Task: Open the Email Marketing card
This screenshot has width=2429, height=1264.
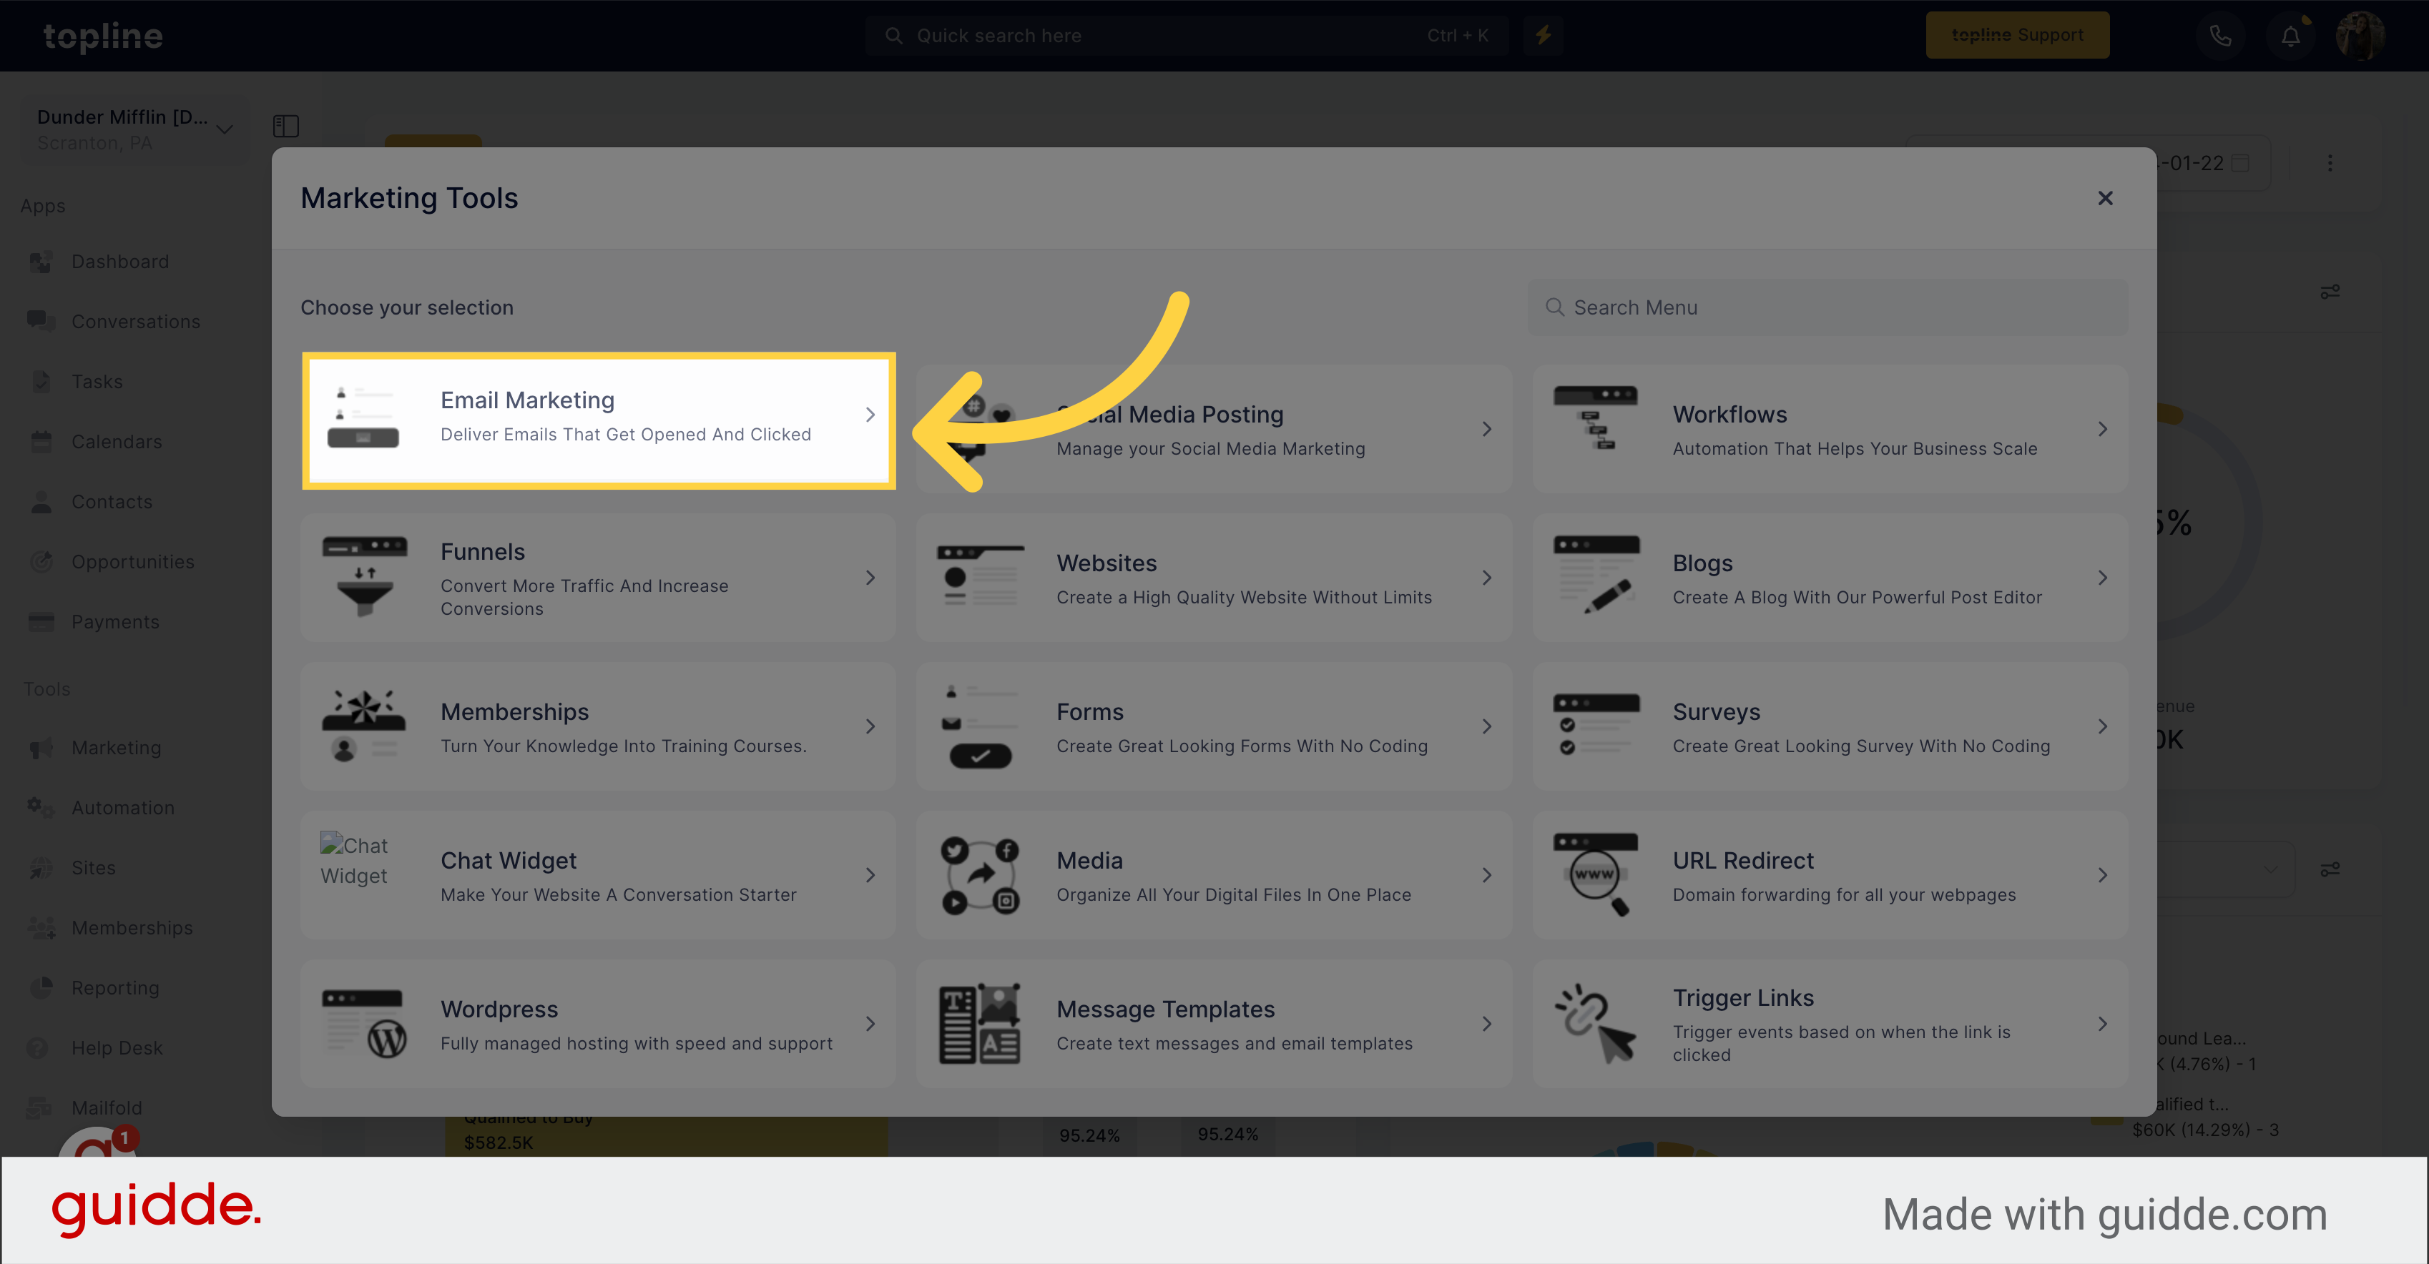Action: pos(599,420)
